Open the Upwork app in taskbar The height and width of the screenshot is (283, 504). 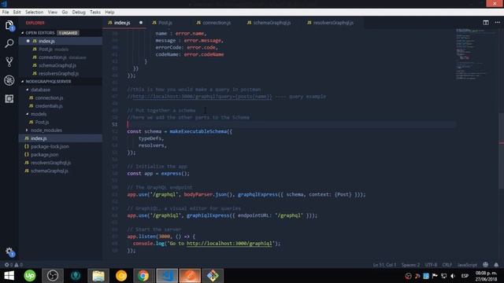(x=30, y=276)
